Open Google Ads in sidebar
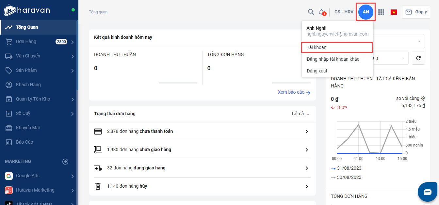 click(x=28, y=176)
